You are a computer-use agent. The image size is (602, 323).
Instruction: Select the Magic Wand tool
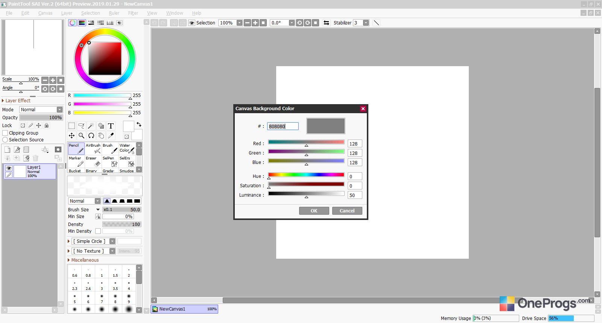91,126
